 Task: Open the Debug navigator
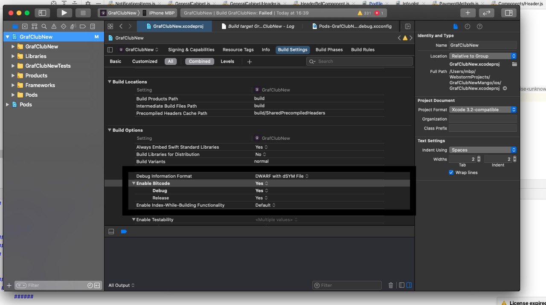[x=73, y=26]
